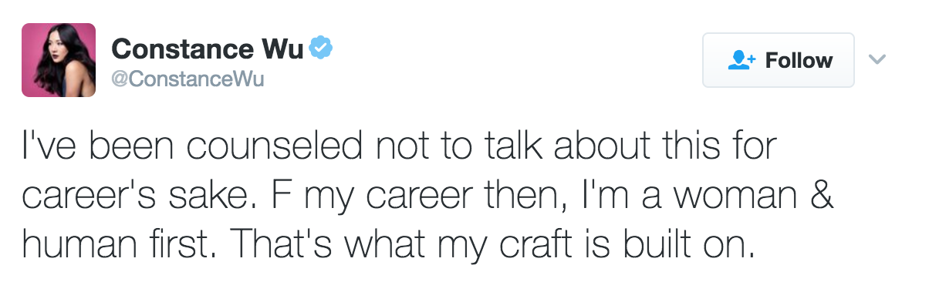Viewport: 929px width, 282px height.
Task: Open Constance Wu's profile picture
Action: point(59,60)
